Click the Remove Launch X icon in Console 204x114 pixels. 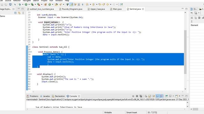137,96
